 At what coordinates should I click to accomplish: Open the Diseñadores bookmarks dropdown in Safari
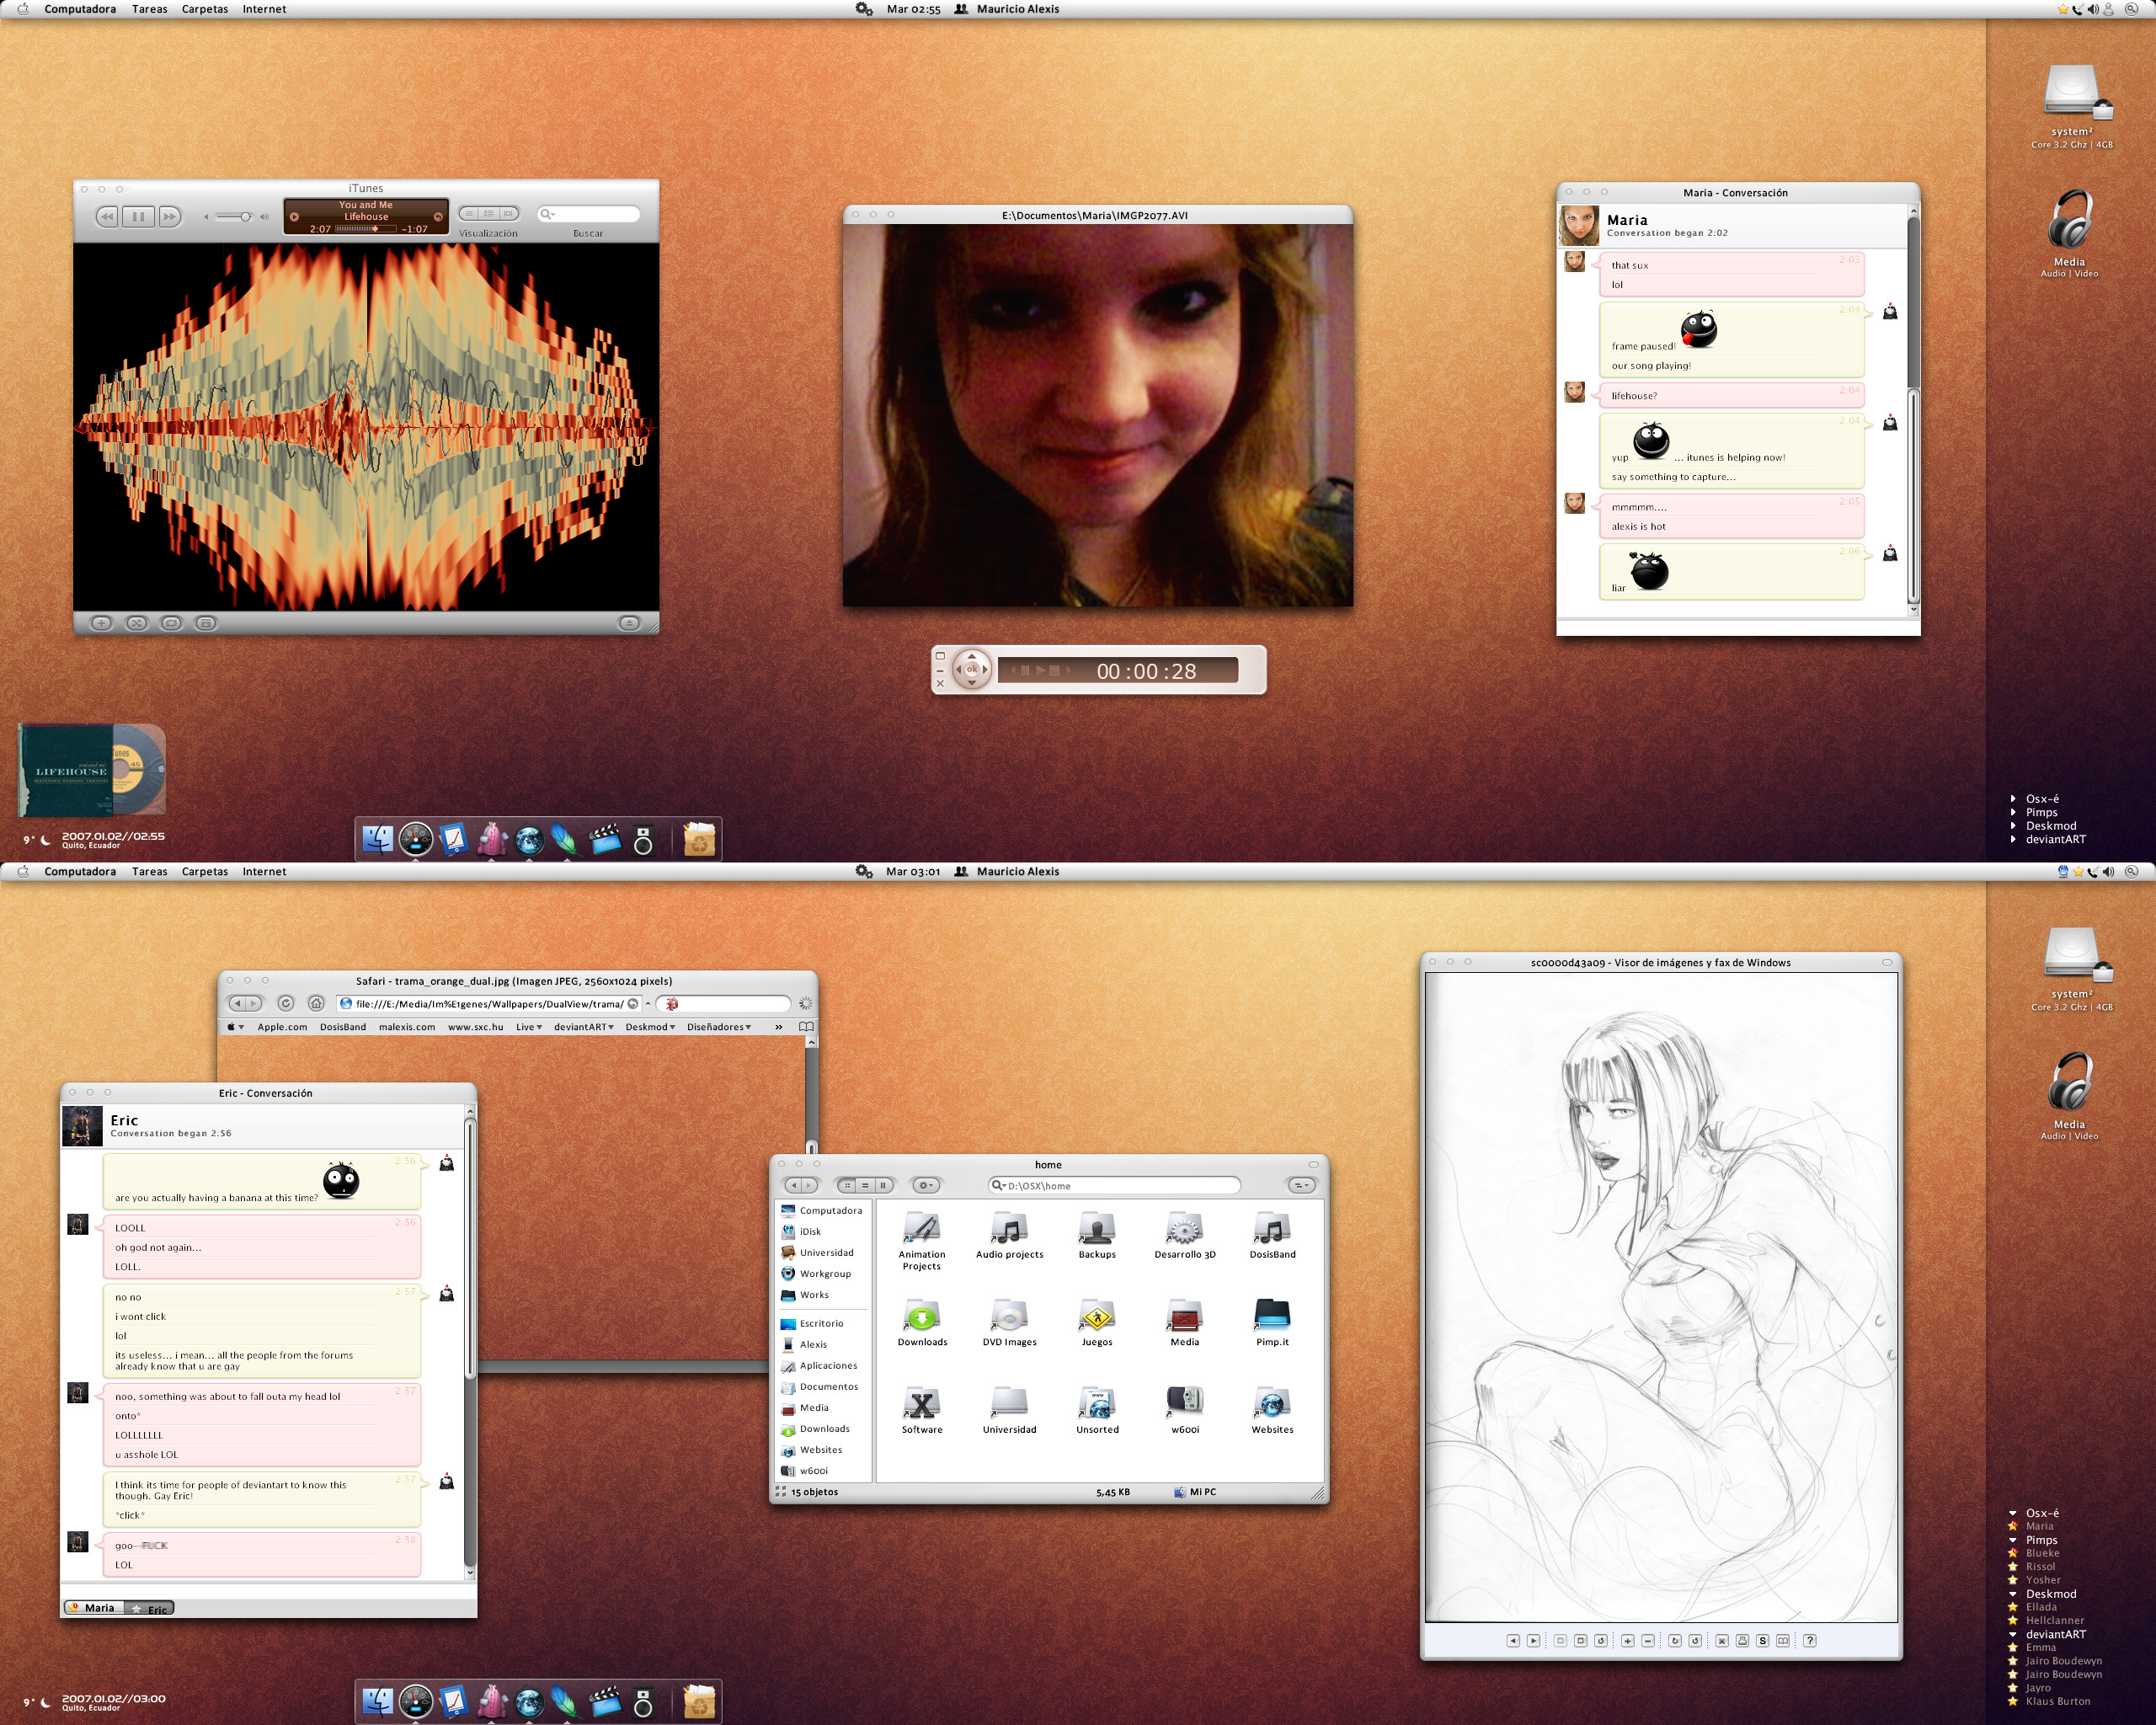(719, 1027)
